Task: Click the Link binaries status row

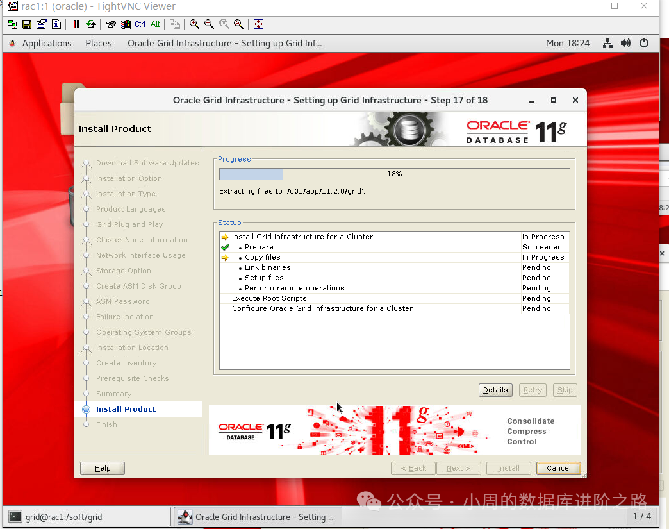Action: [395, 267]
